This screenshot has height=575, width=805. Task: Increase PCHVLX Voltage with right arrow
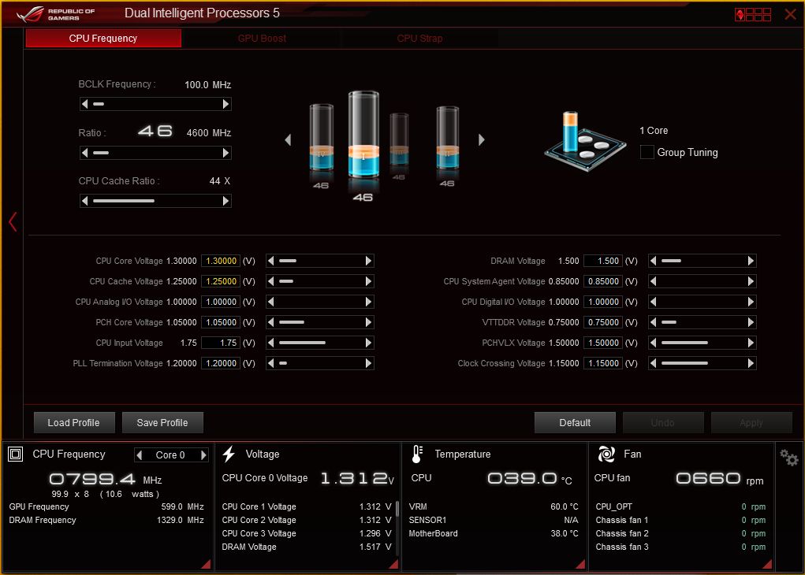point(751,343)
